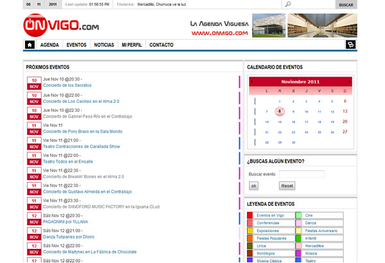The width and height of the screenshot is (385, 263).
Task: Click the magenta Música color swatch
Action: pyautogui.click(x=298, y=253)
